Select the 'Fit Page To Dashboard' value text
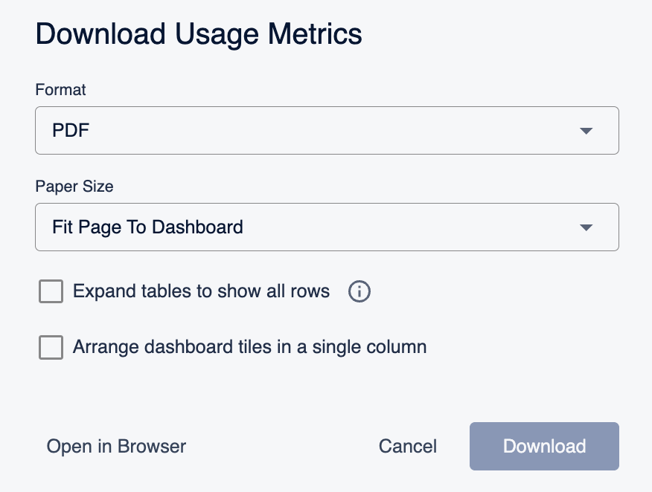The image size is (652, 492). coord(147,227)
